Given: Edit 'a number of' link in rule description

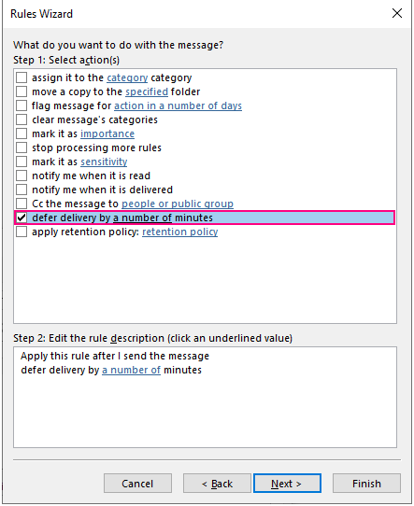Looking at the screenshot, I should click(131, 370).
